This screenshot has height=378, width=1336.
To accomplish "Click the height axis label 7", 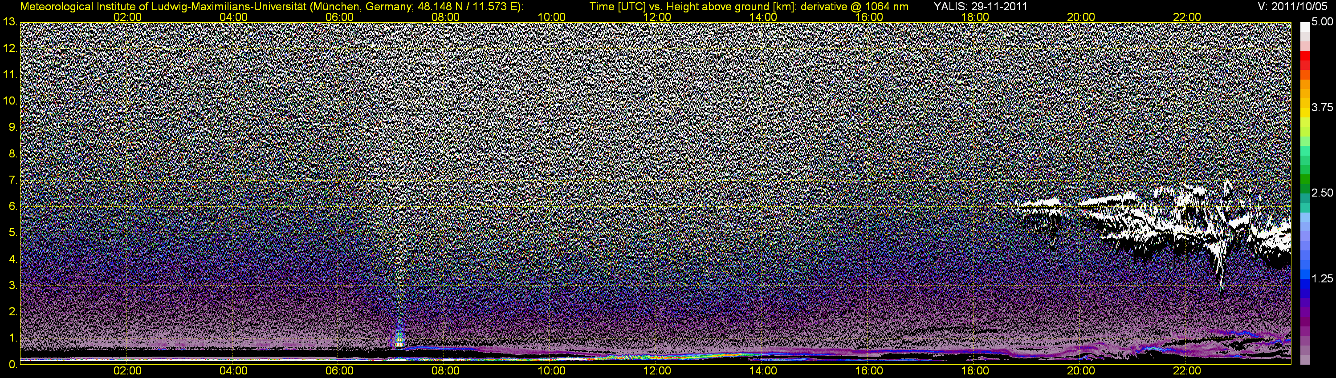I will (x=13, y=180).
